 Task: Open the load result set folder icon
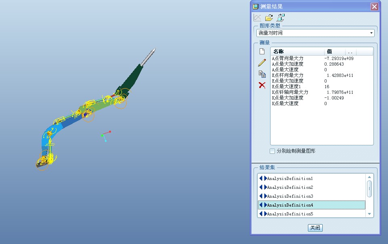tap(269, 18)
